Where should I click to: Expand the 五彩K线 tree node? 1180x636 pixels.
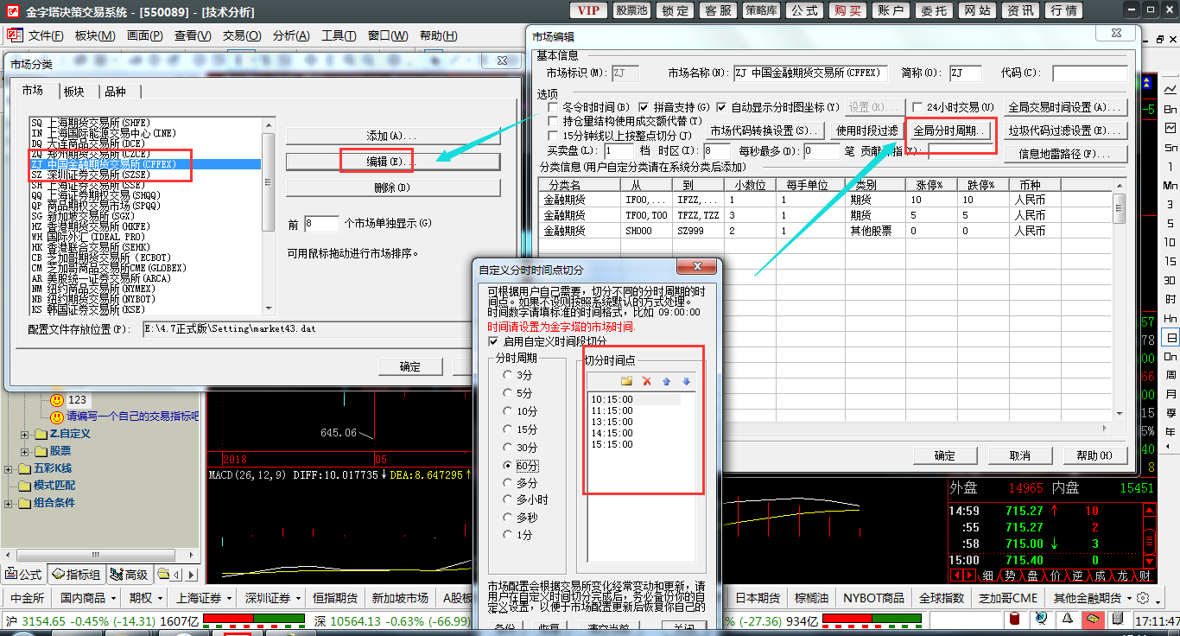pyautogui.click(x=9, y=468)
